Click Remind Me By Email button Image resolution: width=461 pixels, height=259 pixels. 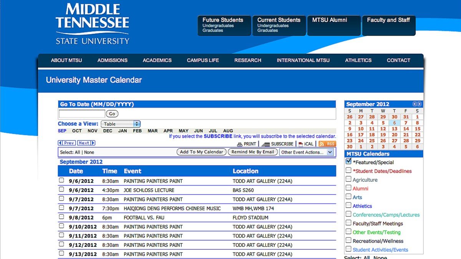pyautogui.click(x=253, y=152)
